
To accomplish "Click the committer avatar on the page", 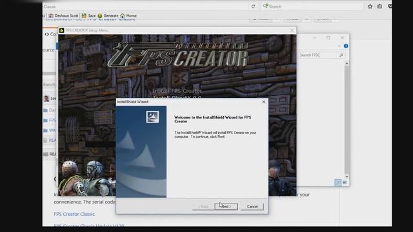I will pos(46,99).
